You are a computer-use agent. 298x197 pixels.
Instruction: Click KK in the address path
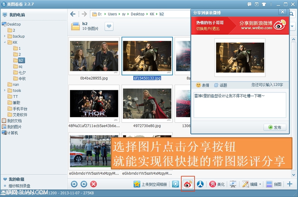(x=152, y=14)
